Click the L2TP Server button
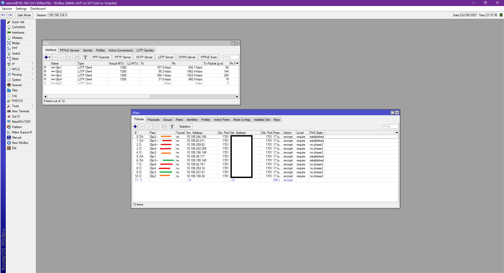The image size is (504, 273). tap(165, 57)
